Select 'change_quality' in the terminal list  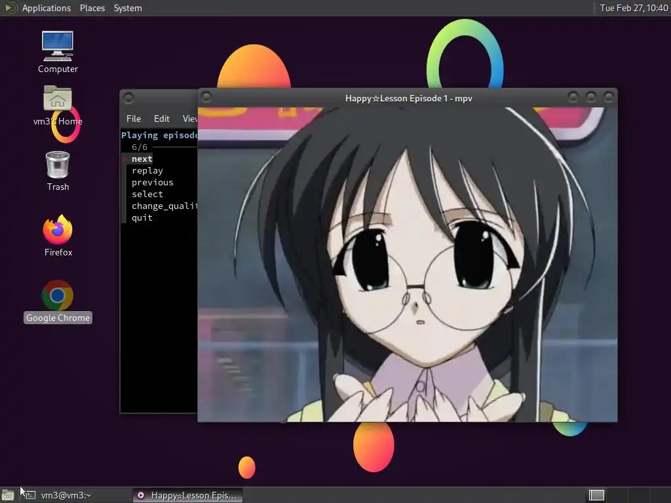coord(164,206)
